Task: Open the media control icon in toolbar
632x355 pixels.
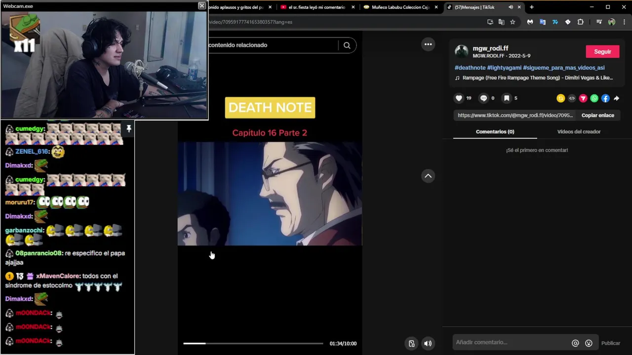Action: point(599,22)
